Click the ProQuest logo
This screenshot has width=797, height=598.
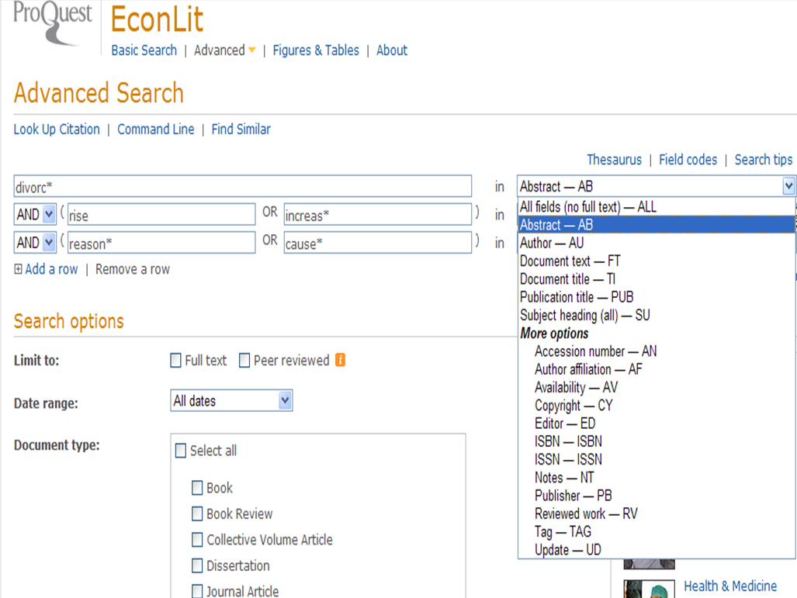click(x=52, y=22)
